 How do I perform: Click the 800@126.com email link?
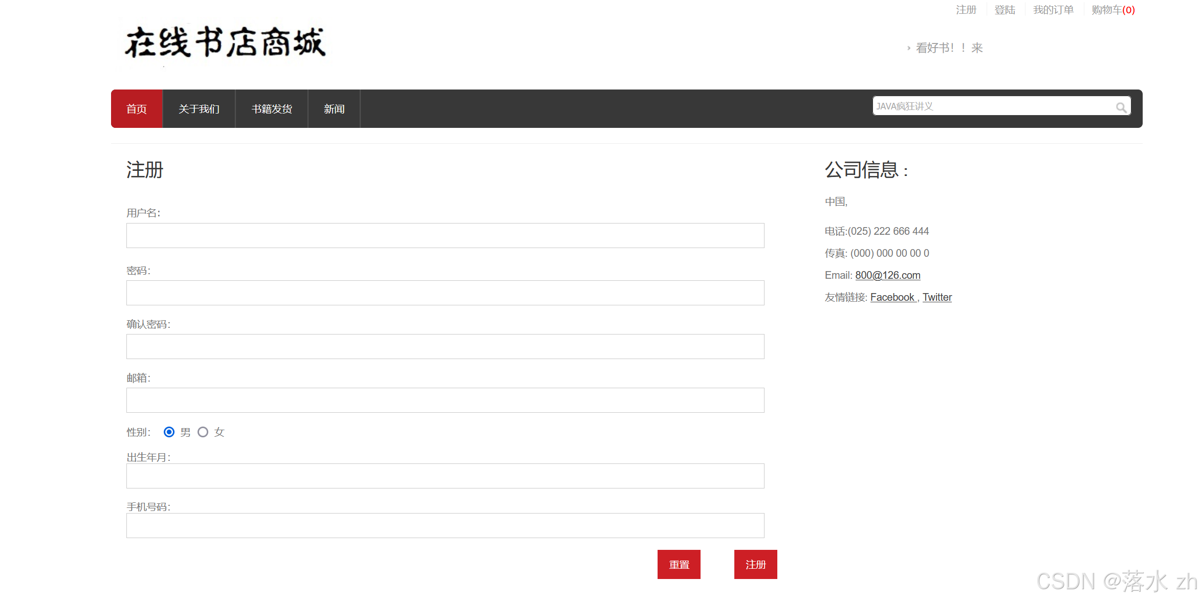887,275
